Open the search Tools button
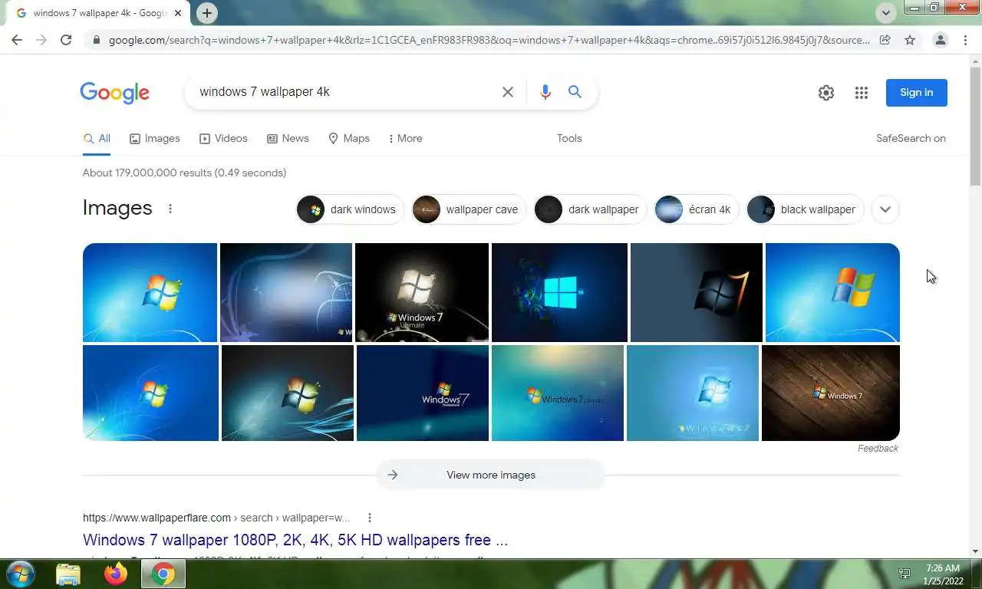The height and width of the screenshot is (589, 982). point(569,139)
